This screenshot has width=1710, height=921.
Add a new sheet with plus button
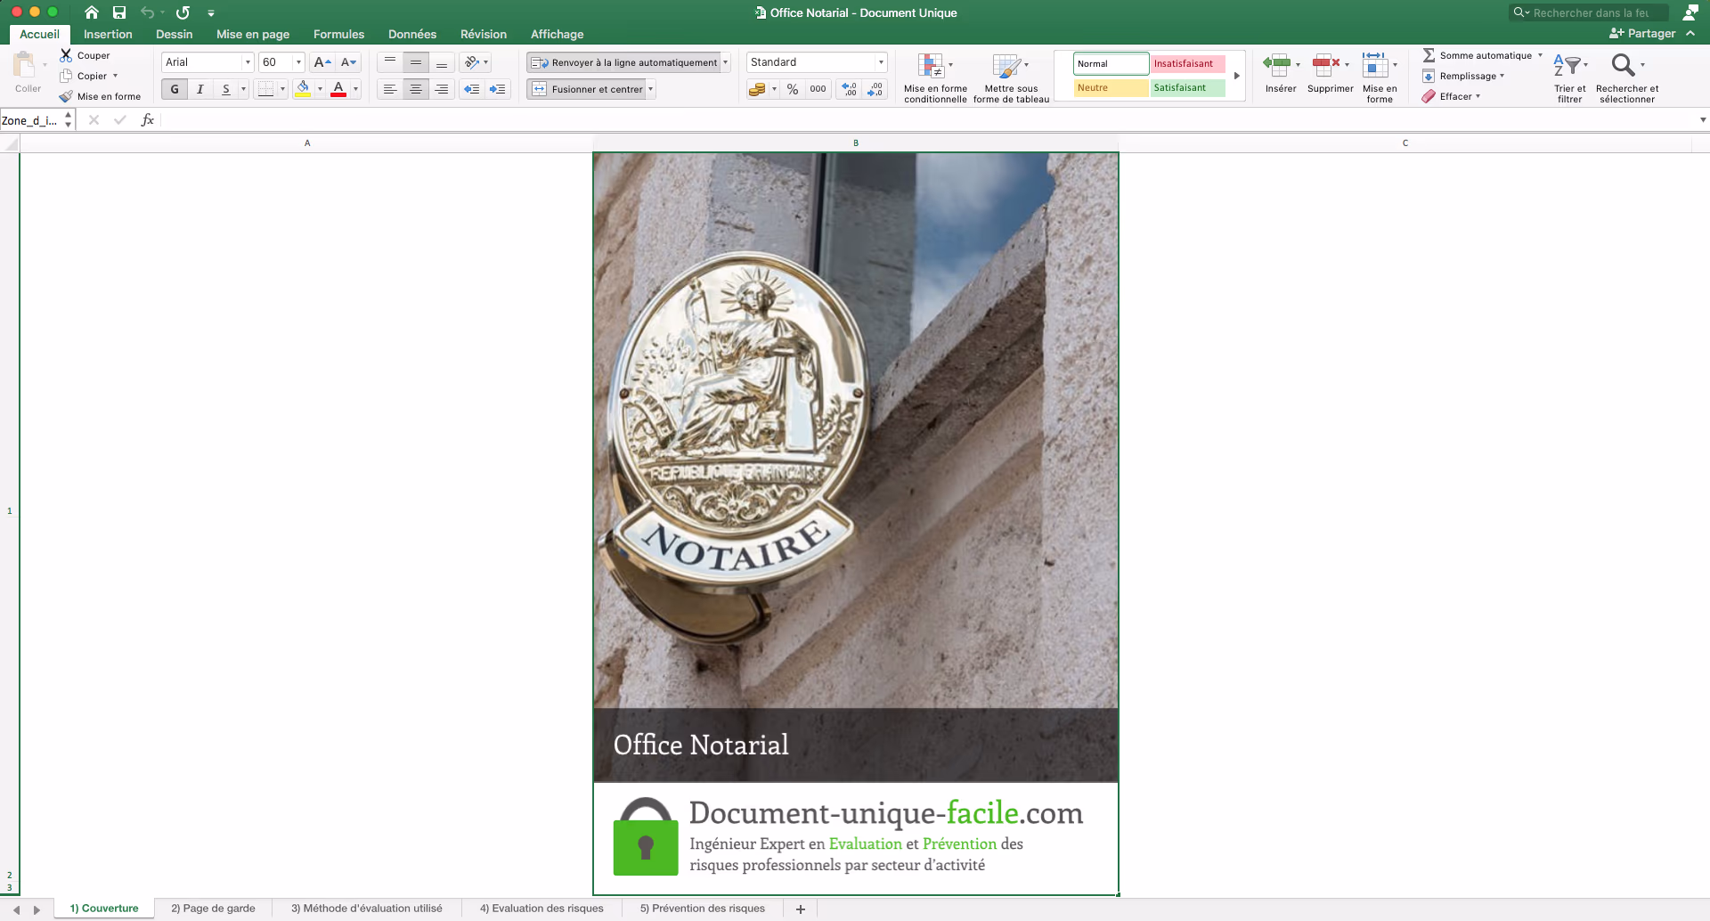pos(801,909)
